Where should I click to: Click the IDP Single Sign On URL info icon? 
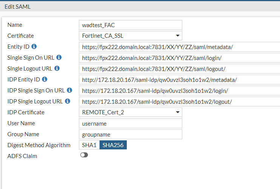[x=69, y=91]
